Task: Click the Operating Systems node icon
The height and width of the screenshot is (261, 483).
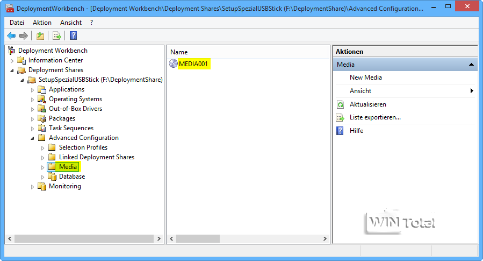Action: point(41,99)
